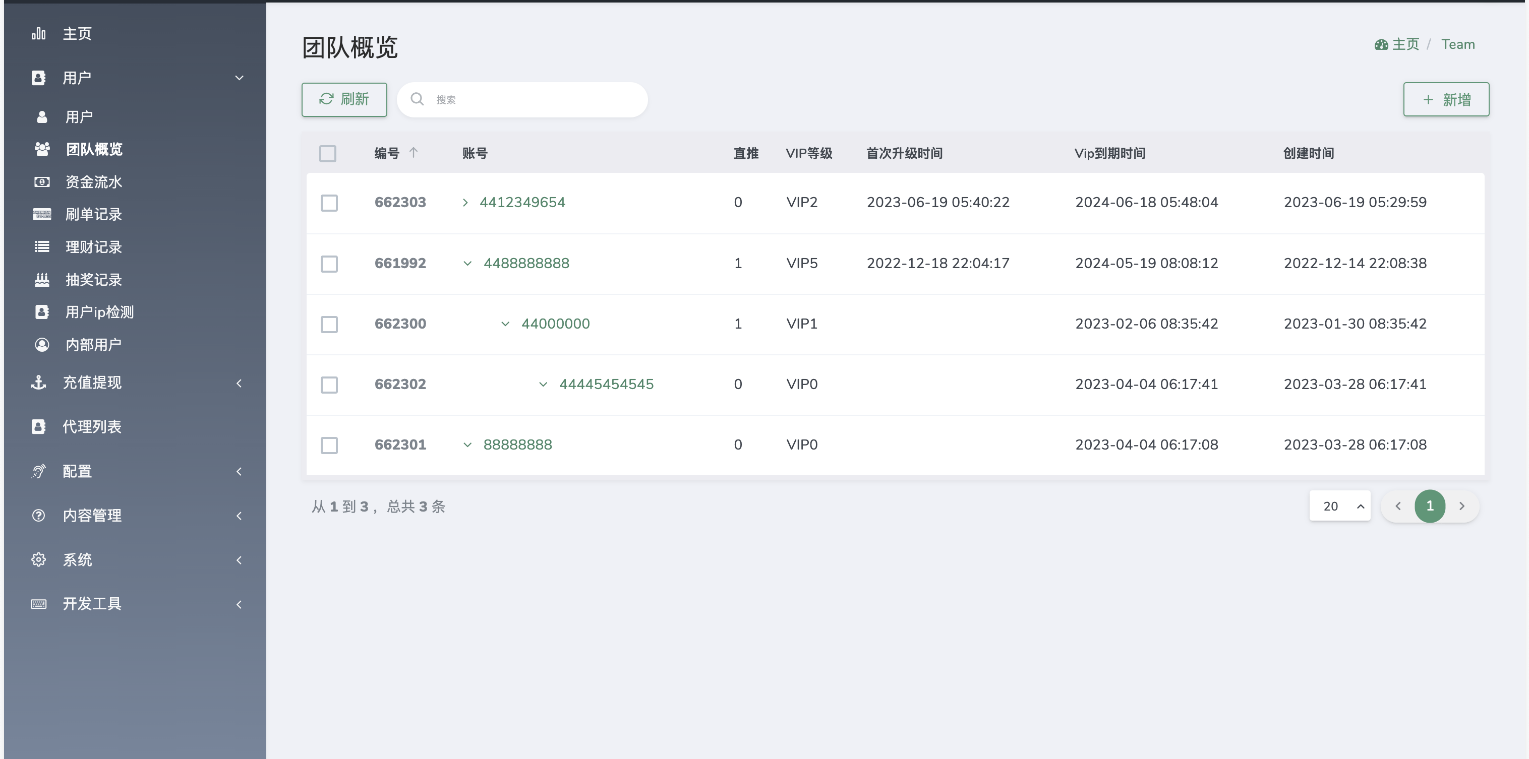Image resolution: width=1529 pixels, height=759 pixels.
Task: Sort by 编号 using the arrow icon
Action: point(414,152)
